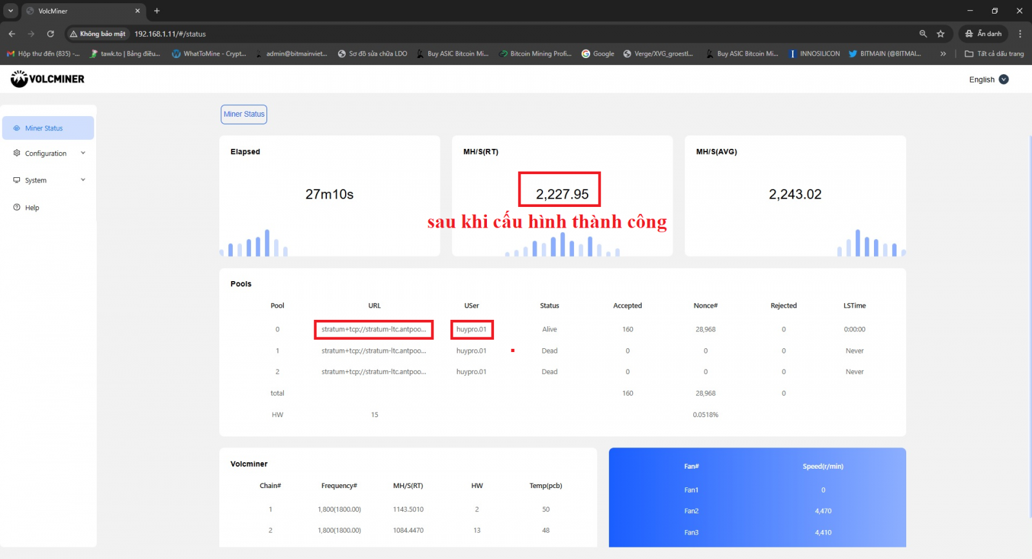Click the pool 1 stratum URL
1032x559 pixels.
tap(374, 351)
